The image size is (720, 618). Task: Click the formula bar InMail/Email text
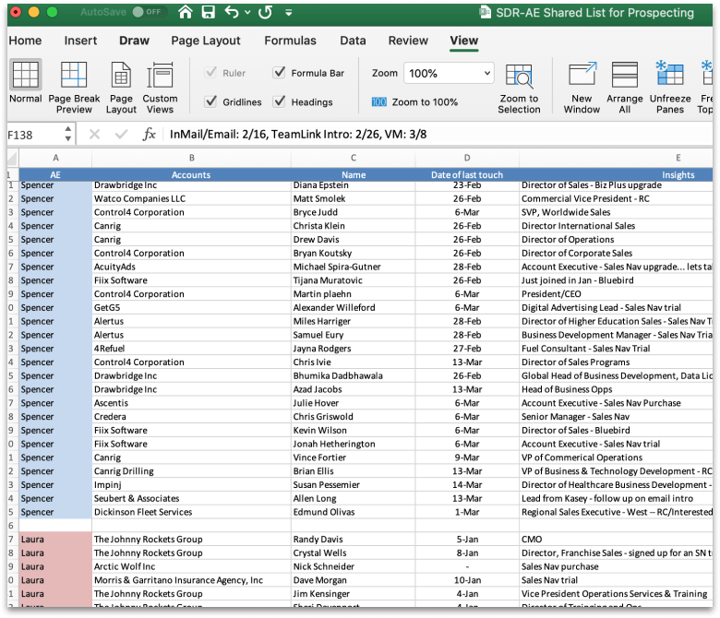click(298, 135)
